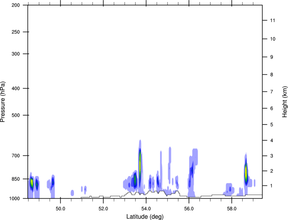288x220 pixels.
Task: Select the 400 pressure tick label
Action: point(16,88)
